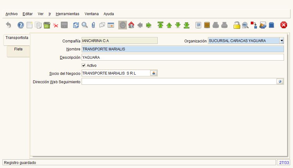293x168 pixels.
Task: Click the 27/33 record counter
Action: tap(284, 163)
